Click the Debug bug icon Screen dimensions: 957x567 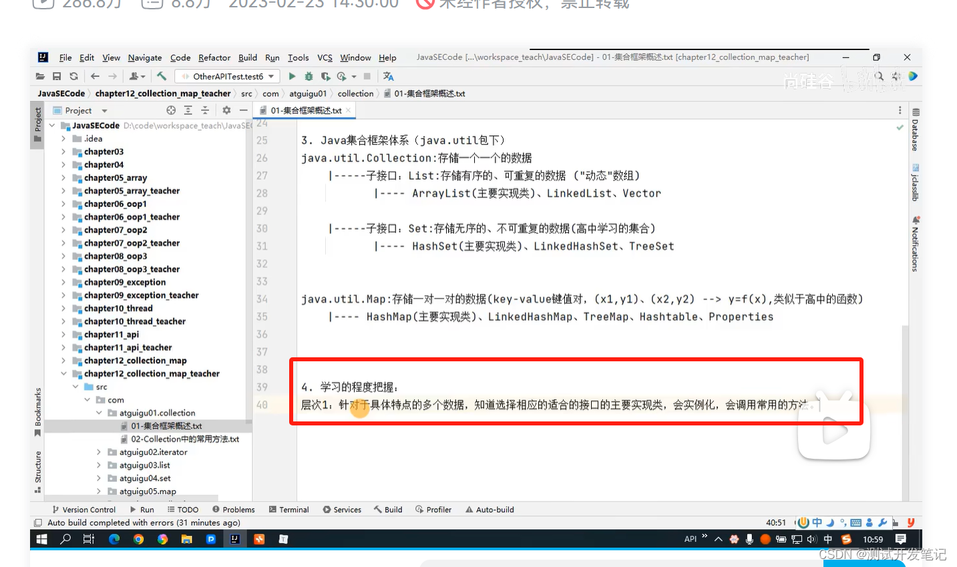click(x=309, y=76)
